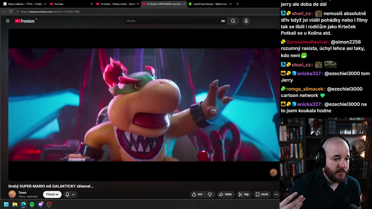Screen dimensions: 372x209
Task: Click username romge_slimacek in chat
Action: coord(305,89)
